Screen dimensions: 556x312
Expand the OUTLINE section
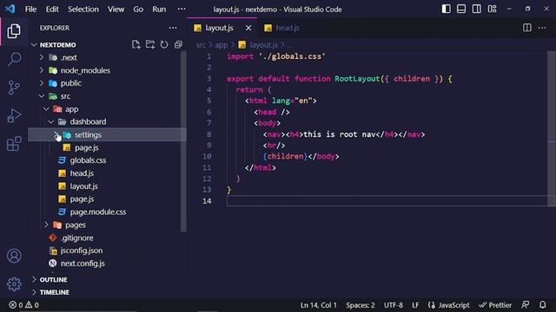tap(34, 279)
